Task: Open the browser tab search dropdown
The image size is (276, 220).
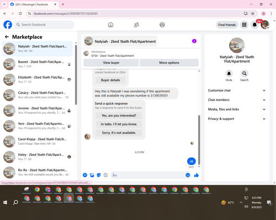Action: pyautogui.click(x=4, y=4)
